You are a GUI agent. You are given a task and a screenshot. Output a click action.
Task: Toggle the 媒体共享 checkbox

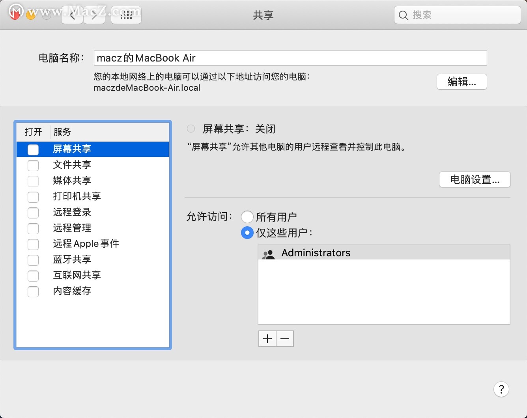[33, 181]
